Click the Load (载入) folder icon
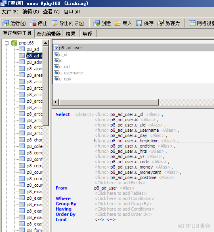 click(117, 23)
